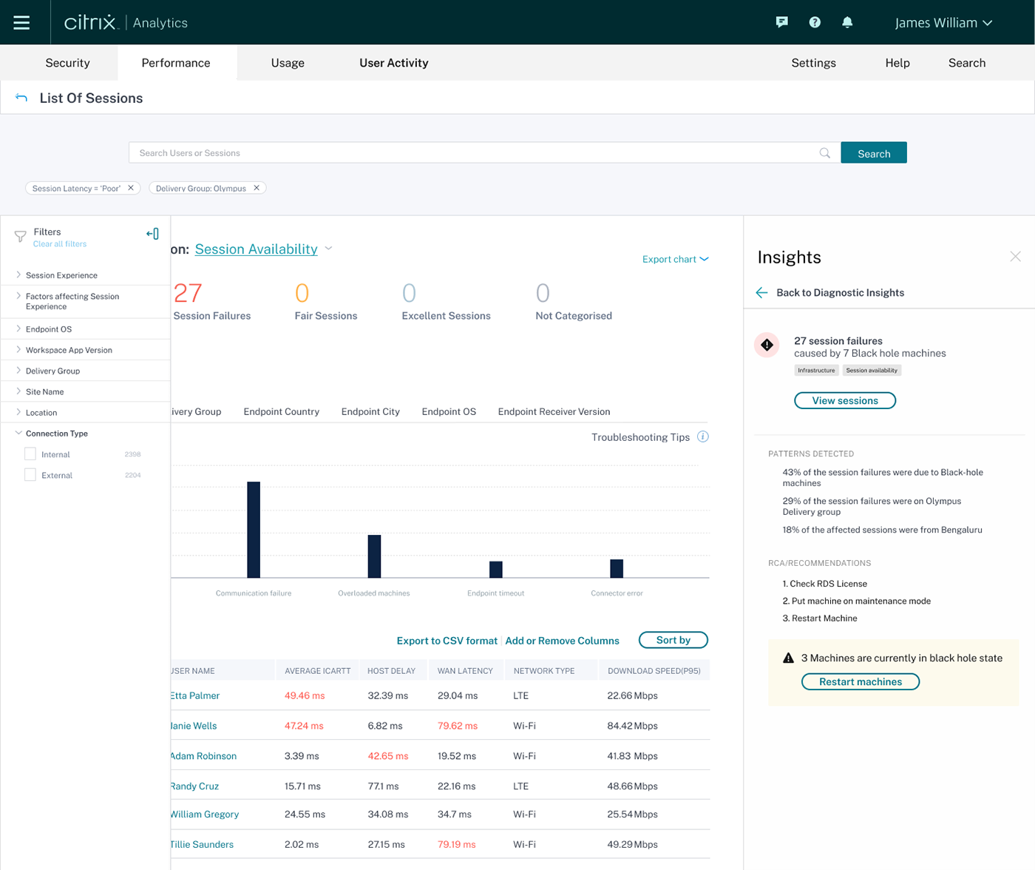
Task: Close the Insights panel
Action: (x=1015, y=257)
